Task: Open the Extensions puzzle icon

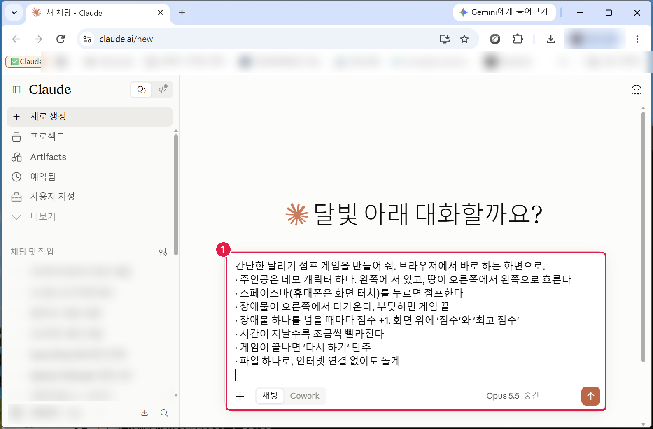Action: point(518,39)
